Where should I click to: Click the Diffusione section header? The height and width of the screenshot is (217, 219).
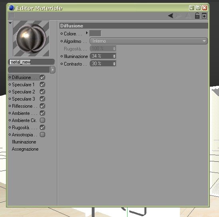[134, 26]
